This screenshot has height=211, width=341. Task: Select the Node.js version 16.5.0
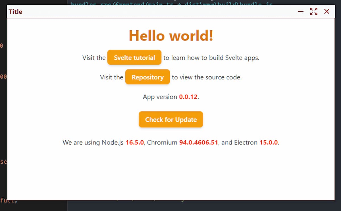(135, 142)
